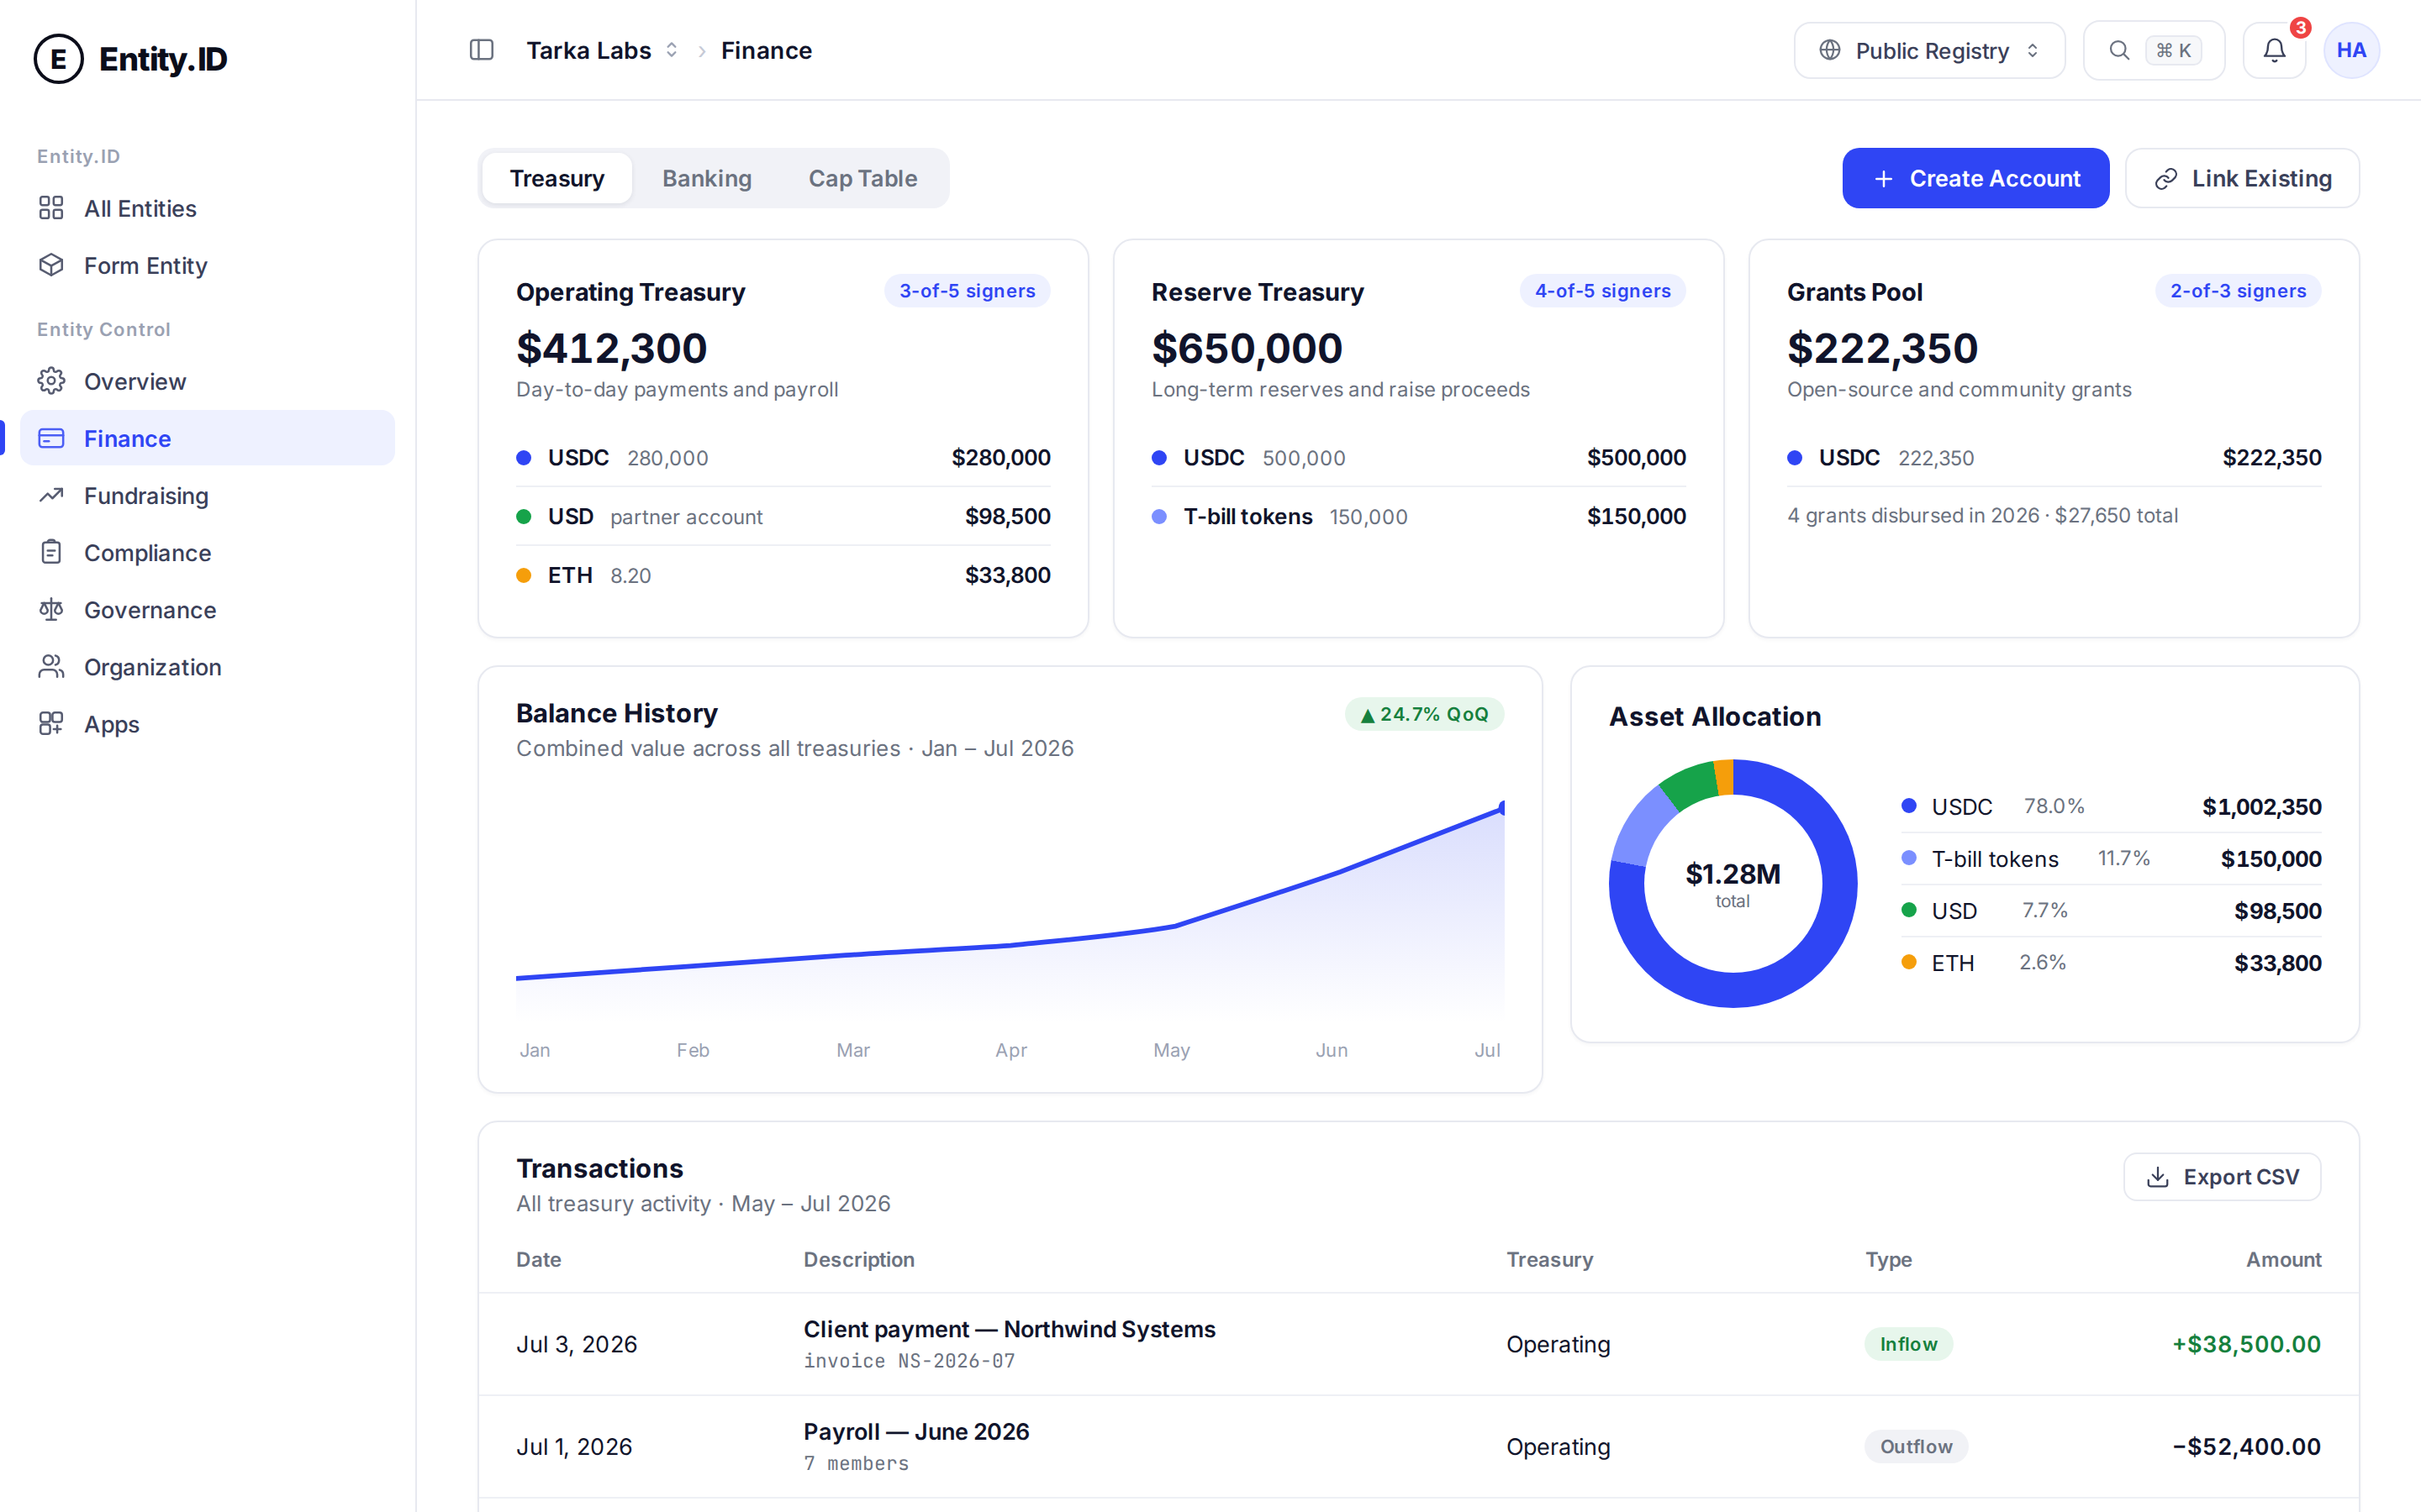Switch to the Treasury tab

point(557,178)
